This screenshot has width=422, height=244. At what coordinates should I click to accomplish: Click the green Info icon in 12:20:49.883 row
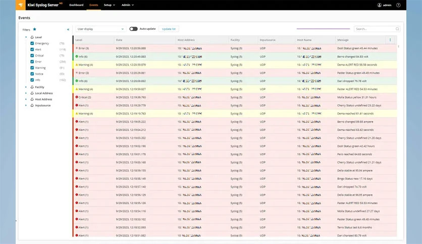pyautogui.click(x=77, y=56)
